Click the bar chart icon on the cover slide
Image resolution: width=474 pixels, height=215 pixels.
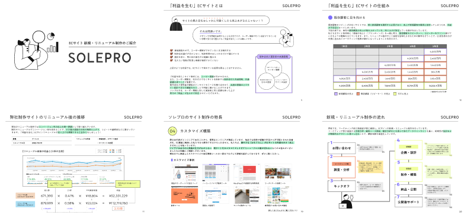tap(53, 47)
